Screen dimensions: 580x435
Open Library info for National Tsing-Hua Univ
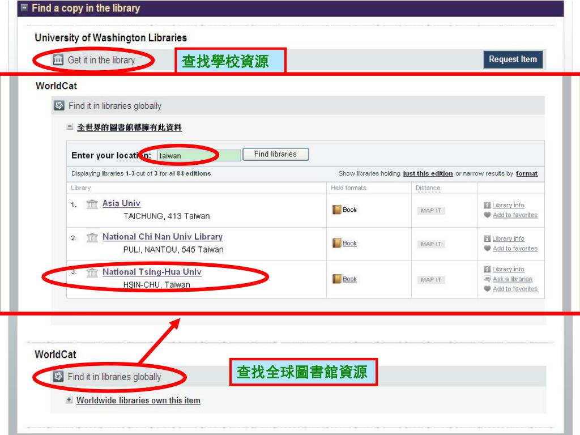pos(508,269)
